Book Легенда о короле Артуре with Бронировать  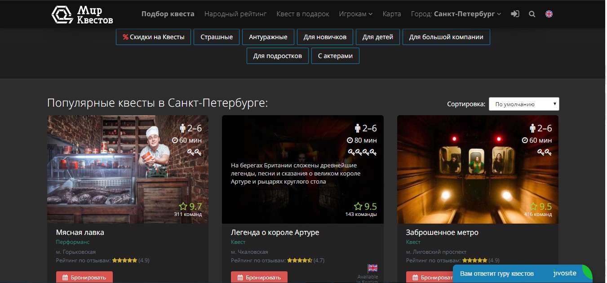click(259, 277)
